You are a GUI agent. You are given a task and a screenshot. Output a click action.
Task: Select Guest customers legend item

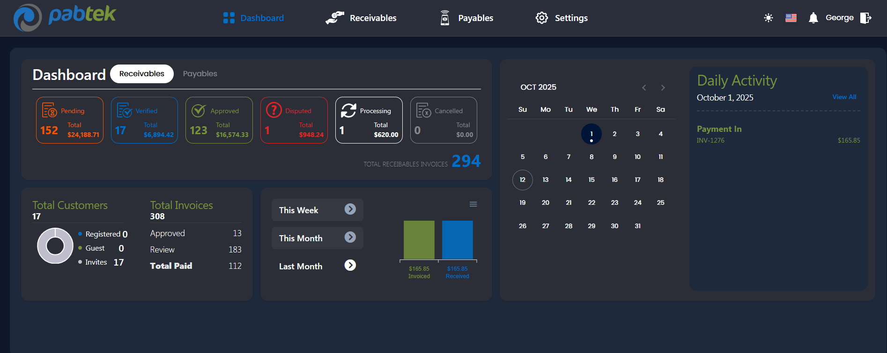click(101, 248)
